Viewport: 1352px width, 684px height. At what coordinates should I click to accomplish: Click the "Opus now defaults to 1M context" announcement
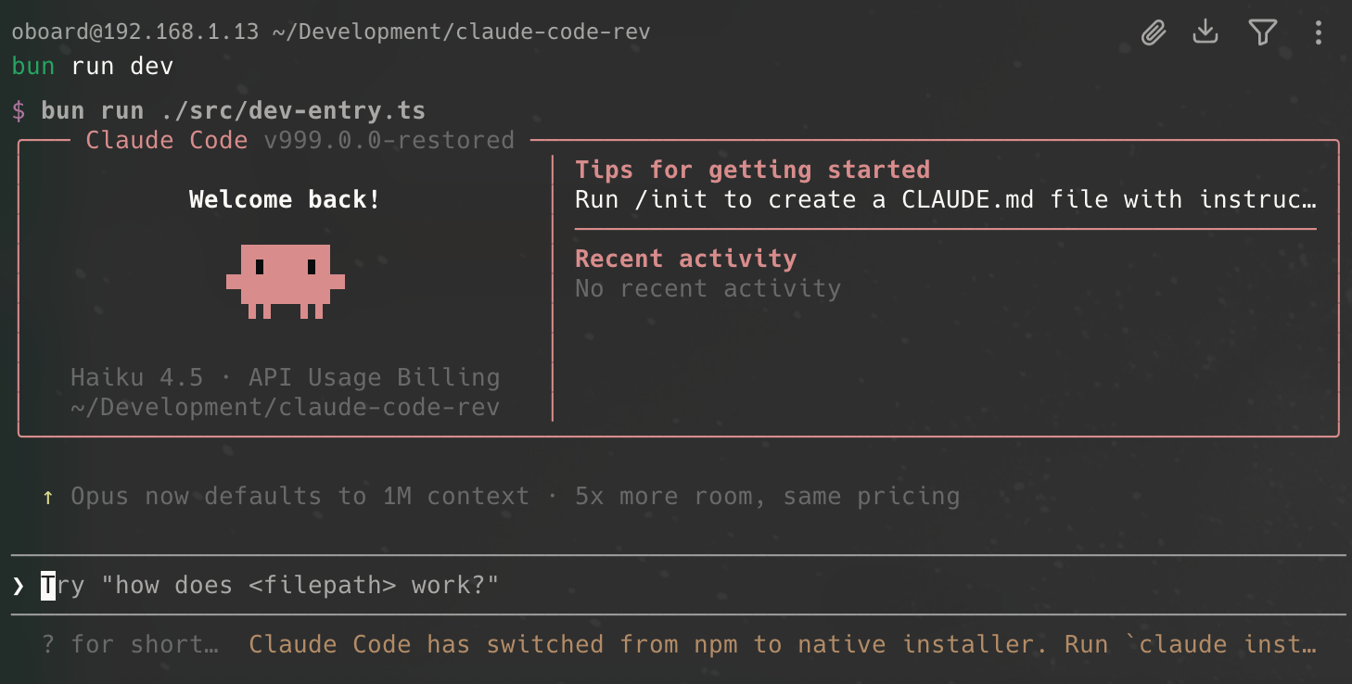pyautogui.click(x=515, y=497)
